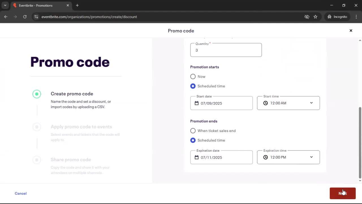This screenshot has width=362, height=204.
Task: Click the Promotion ends heading
Action: click(x=204, y=121)
